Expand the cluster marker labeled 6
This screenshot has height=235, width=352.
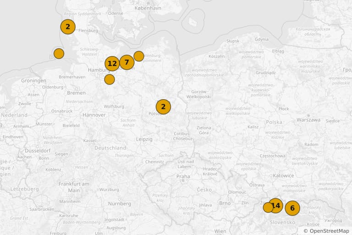[x=292, y=208]
